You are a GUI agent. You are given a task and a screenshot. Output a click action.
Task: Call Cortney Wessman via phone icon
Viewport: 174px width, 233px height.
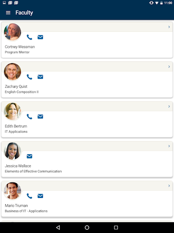pyautogui.click(x=29, y=37)
